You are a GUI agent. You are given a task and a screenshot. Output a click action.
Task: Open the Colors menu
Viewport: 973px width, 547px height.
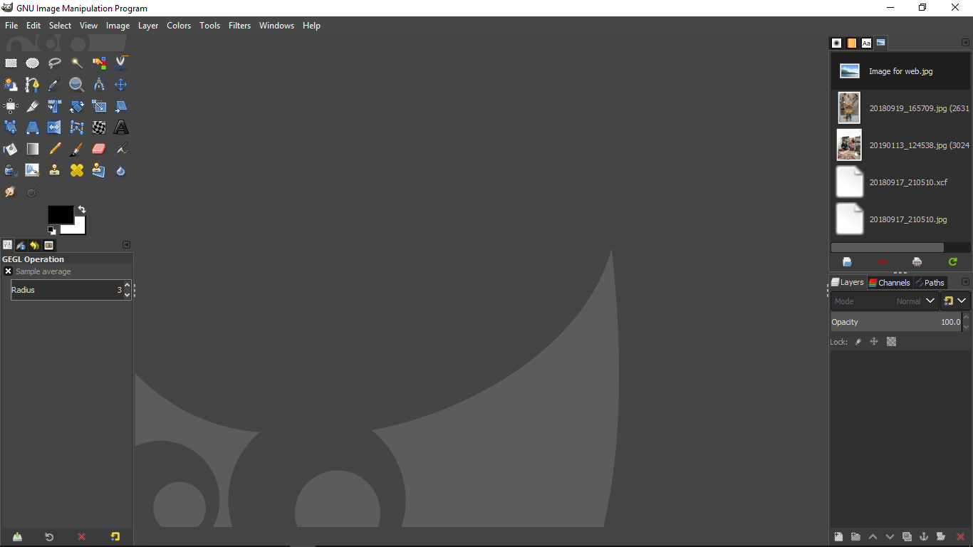[179, 26]
